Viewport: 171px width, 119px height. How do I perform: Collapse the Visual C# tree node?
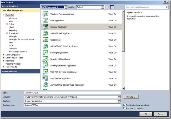(3, 15)
